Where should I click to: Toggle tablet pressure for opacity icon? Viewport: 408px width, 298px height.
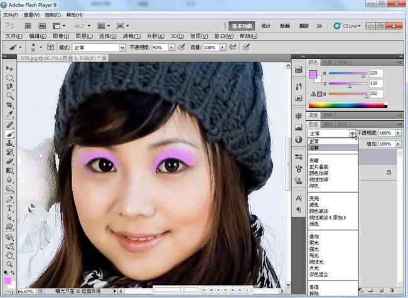[x=181, y=47]
